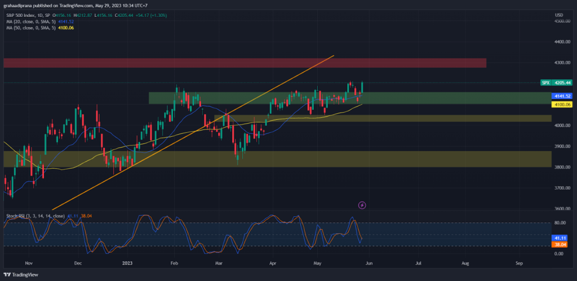This screenshot has width=577, height=281.
Task: Click the MA 50 indicator legend label
Action: 32,27
